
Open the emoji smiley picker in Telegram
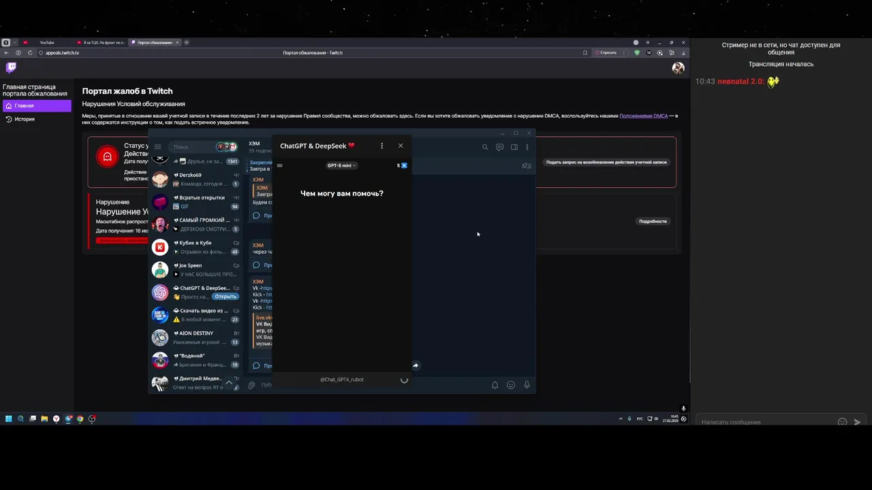(511, 385)
